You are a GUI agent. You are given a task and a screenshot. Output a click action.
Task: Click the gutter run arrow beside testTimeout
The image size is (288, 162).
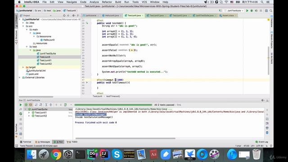coord(87,82)
